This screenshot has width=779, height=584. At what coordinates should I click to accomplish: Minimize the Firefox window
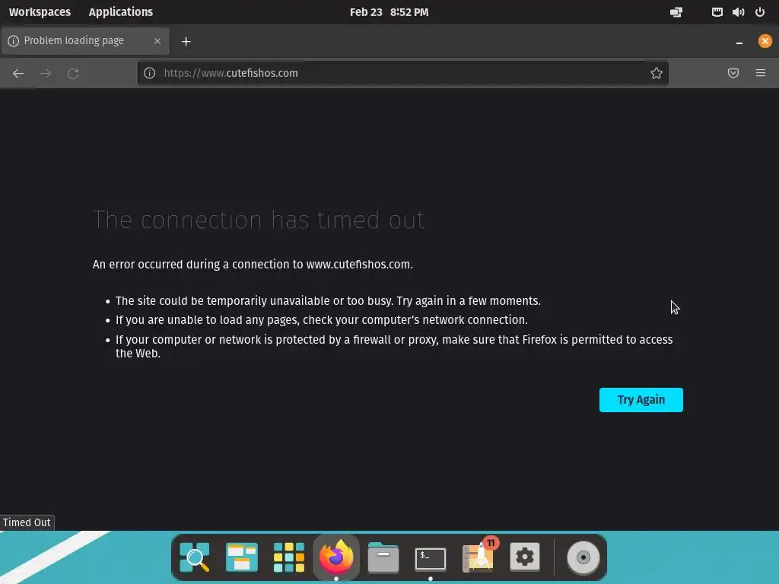click(x=739, y=42)
